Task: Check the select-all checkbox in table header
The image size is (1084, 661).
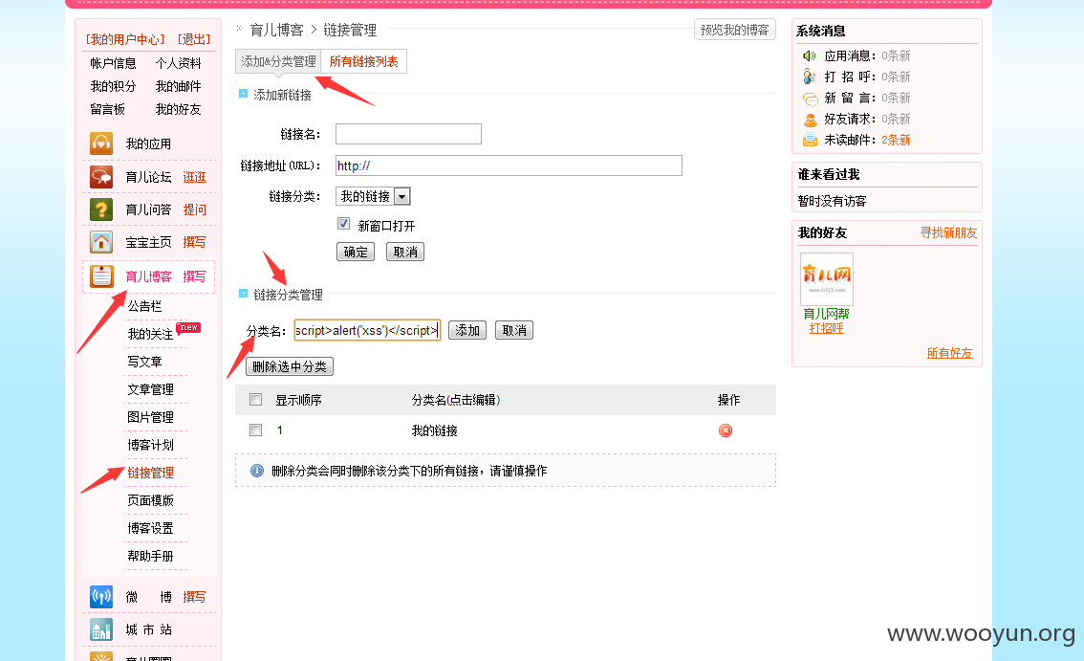Action: pos(256,399)
